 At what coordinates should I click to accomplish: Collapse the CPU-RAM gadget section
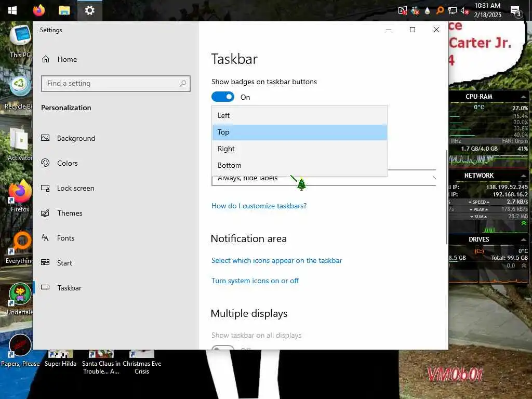[524, 97]
